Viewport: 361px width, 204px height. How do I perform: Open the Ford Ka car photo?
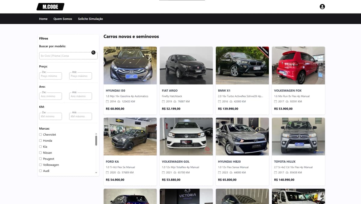[x=130, y=136]
